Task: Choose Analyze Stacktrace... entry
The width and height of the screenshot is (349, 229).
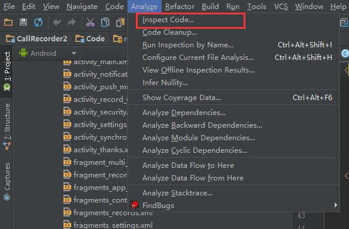Action: coord(233,193)
